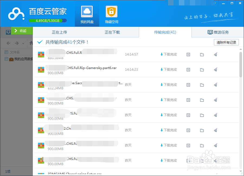Open file icon for 832.24MB row
The image size is (244, 176).
tap(188, 85)
